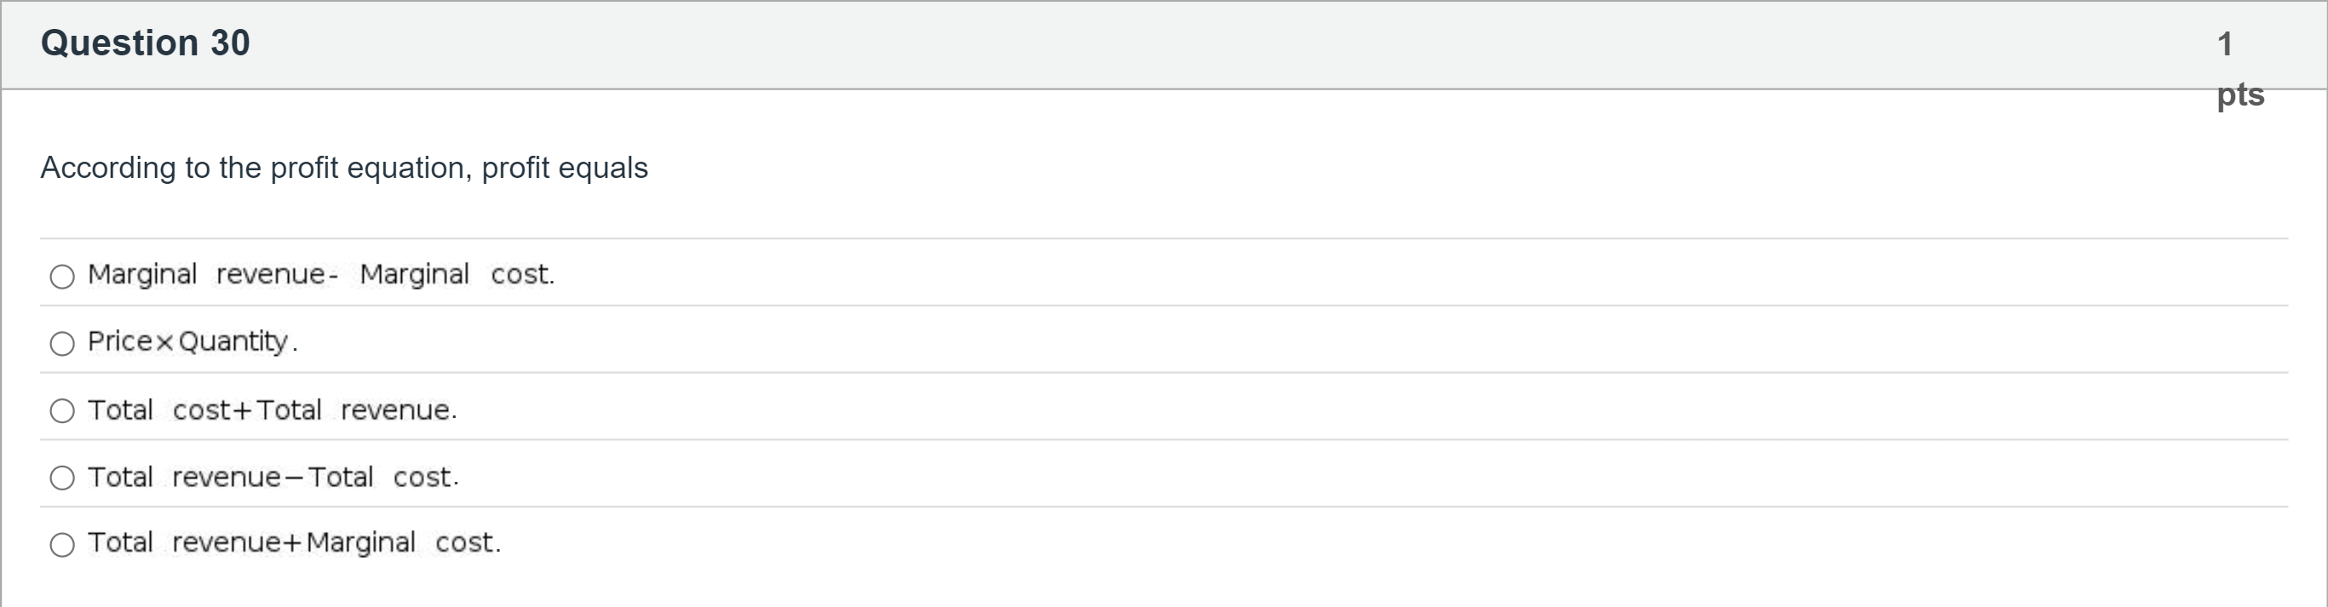Screen dimensions: 2328x607
Task: Click the "According to the profit equation" prompt
Action: 343,168
